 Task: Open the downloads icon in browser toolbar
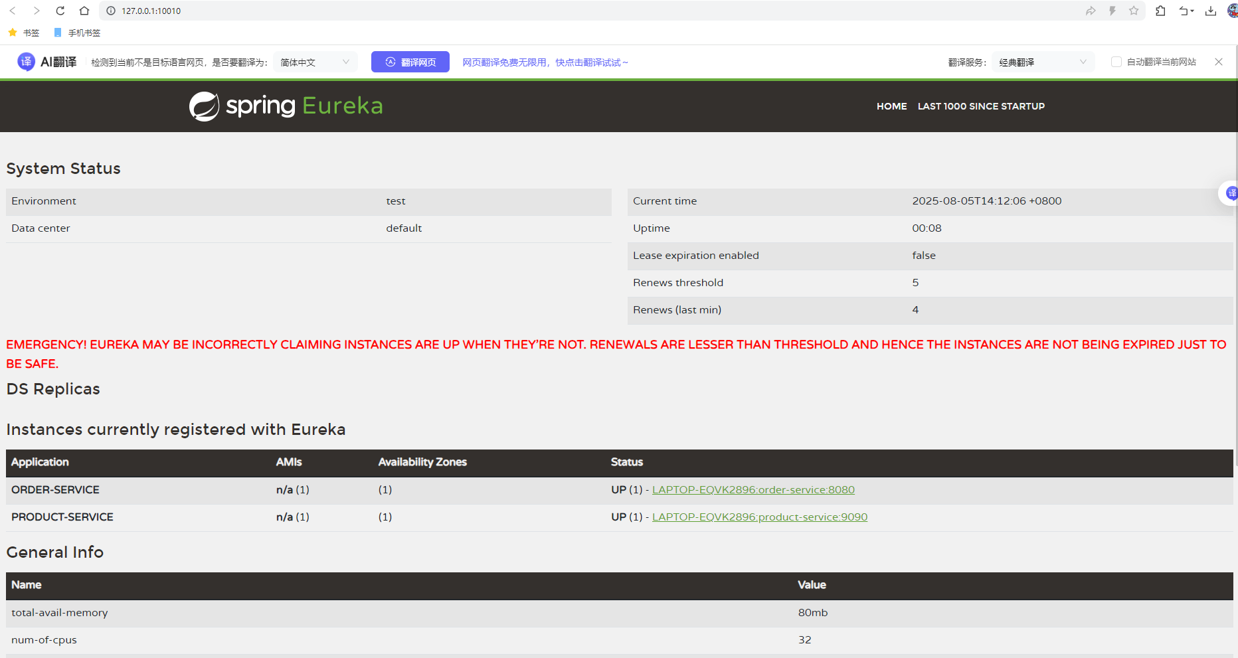(1211, 11)
